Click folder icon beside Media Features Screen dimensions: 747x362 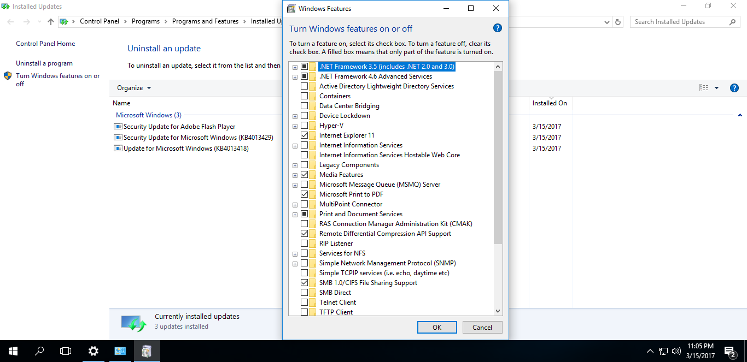tap(312, 175)
